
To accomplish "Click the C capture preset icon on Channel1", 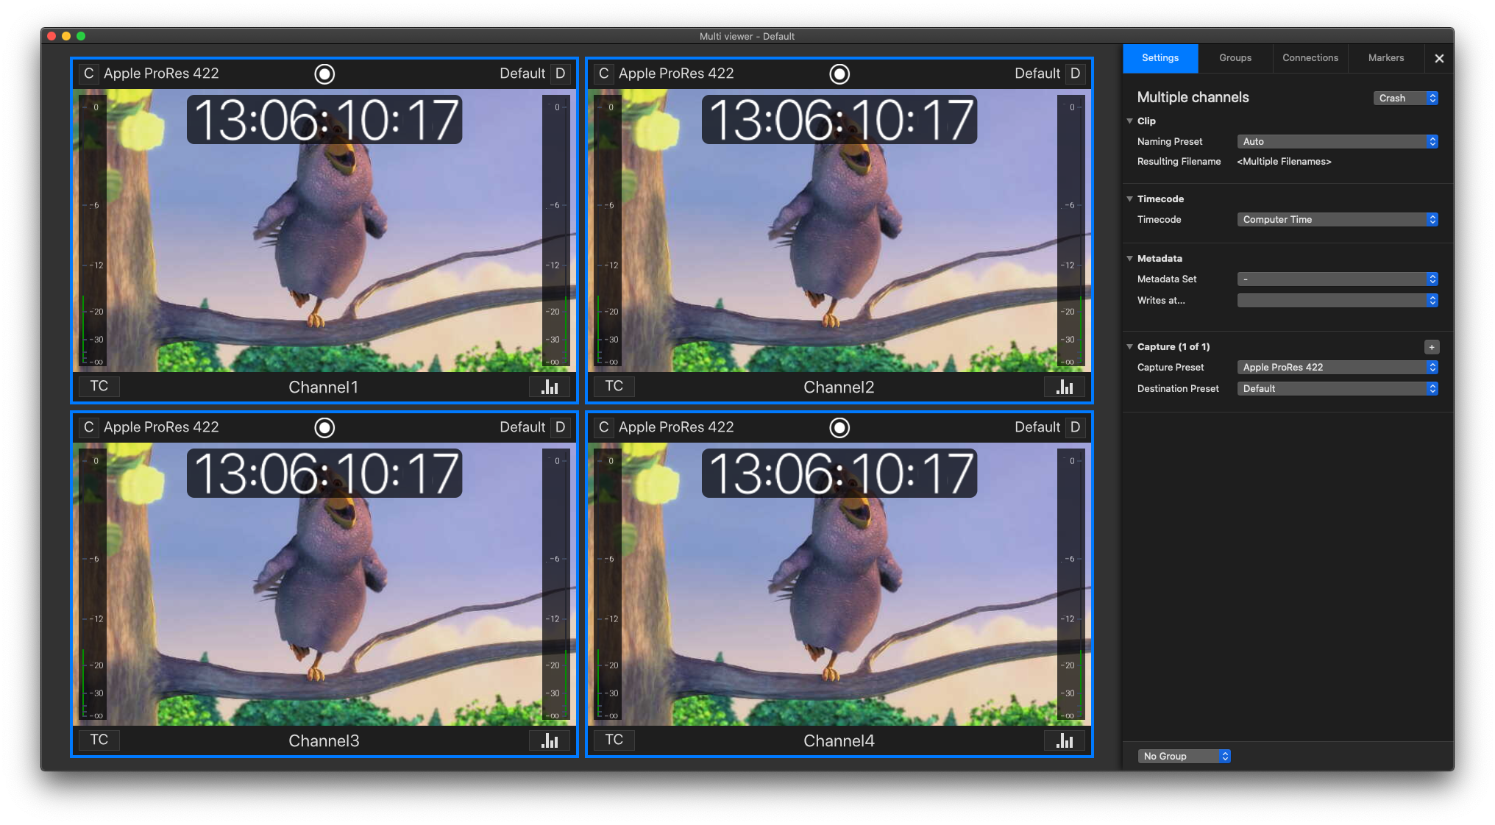I will [88, 74].
